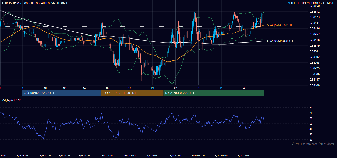Click the 200 SMA 0.88411 label

280,41
